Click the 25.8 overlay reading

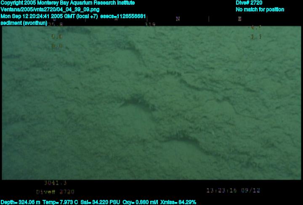tap(55, 25)
